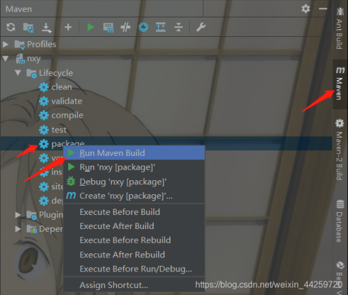Select the compile lifecycle goal
This screenshot has height=295, width=348.
coord(68,115)
